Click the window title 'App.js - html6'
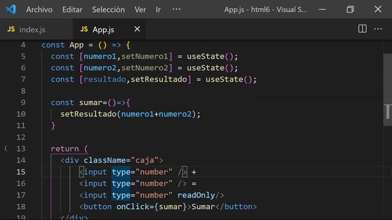The image size is (392, 220). 247,10
